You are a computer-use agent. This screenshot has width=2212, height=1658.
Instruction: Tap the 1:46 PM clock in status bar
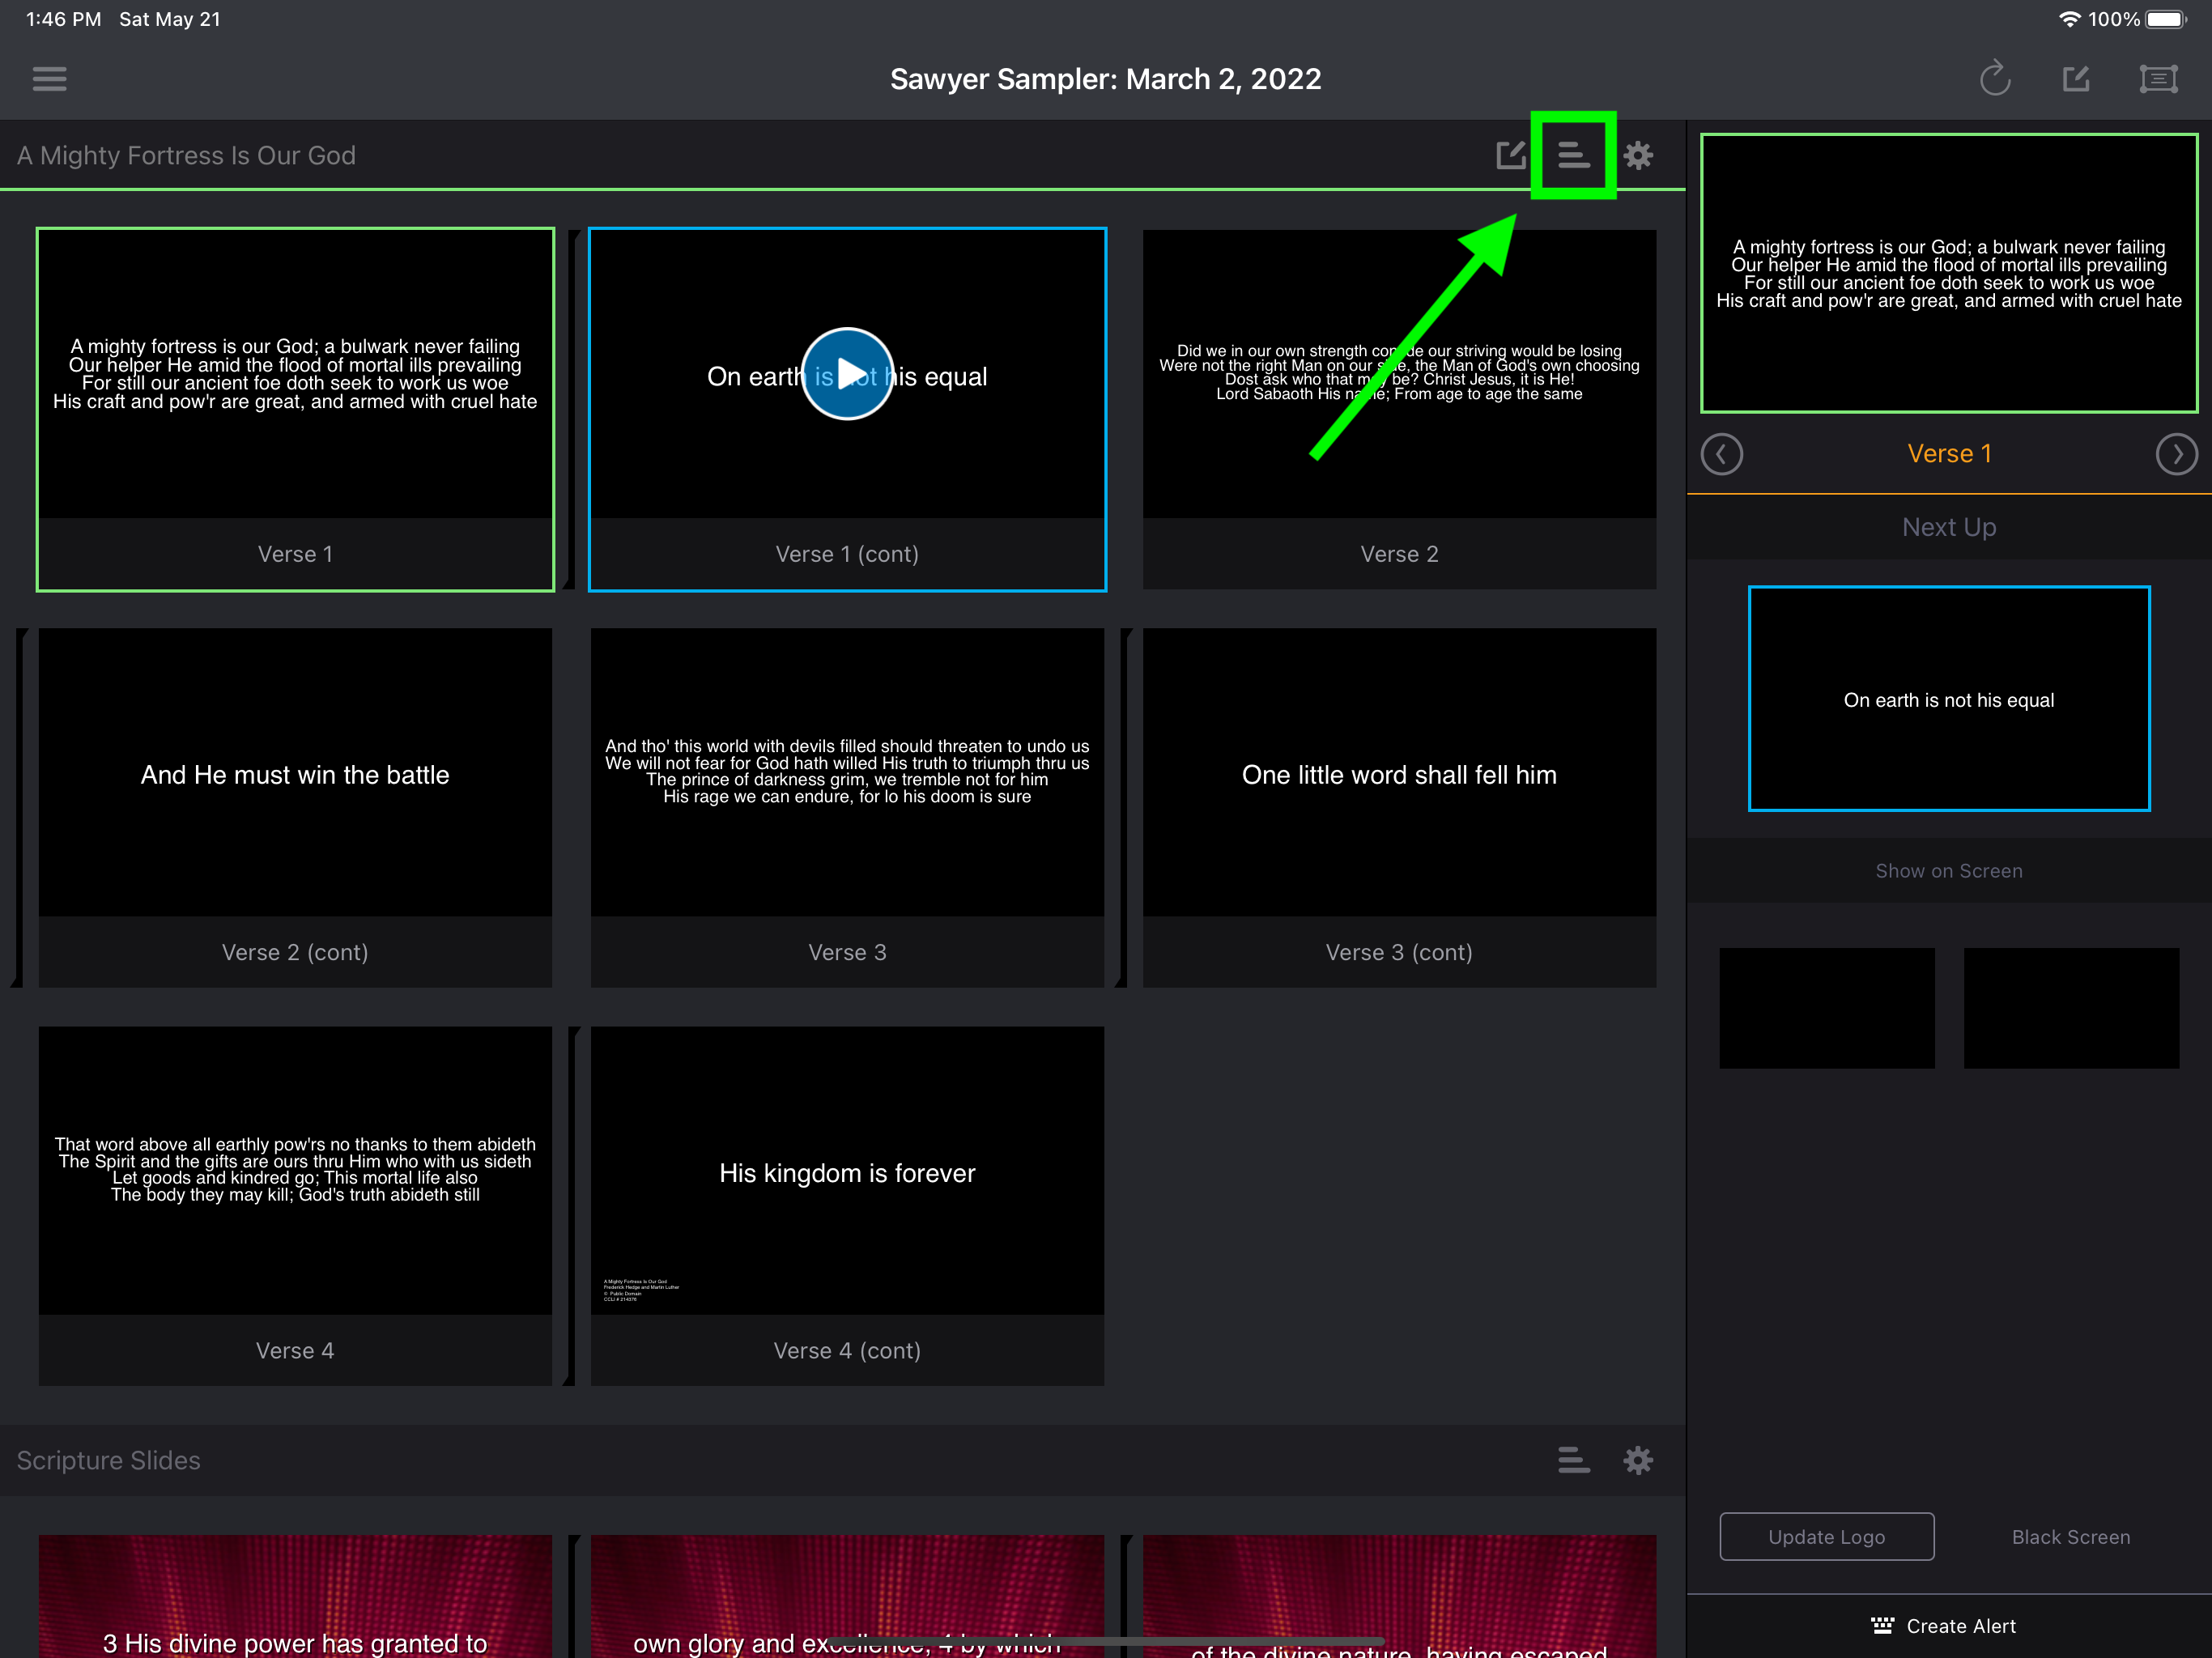63,19
